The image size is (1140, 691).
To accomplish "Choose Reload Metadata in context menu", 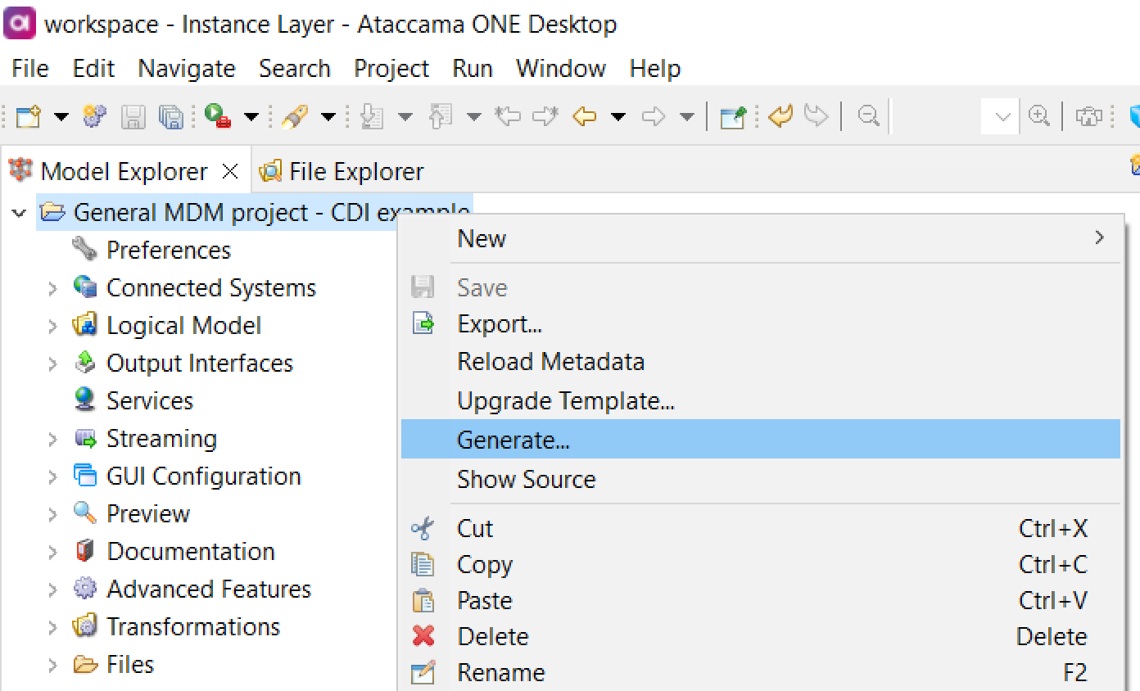I will click(761, 362).
